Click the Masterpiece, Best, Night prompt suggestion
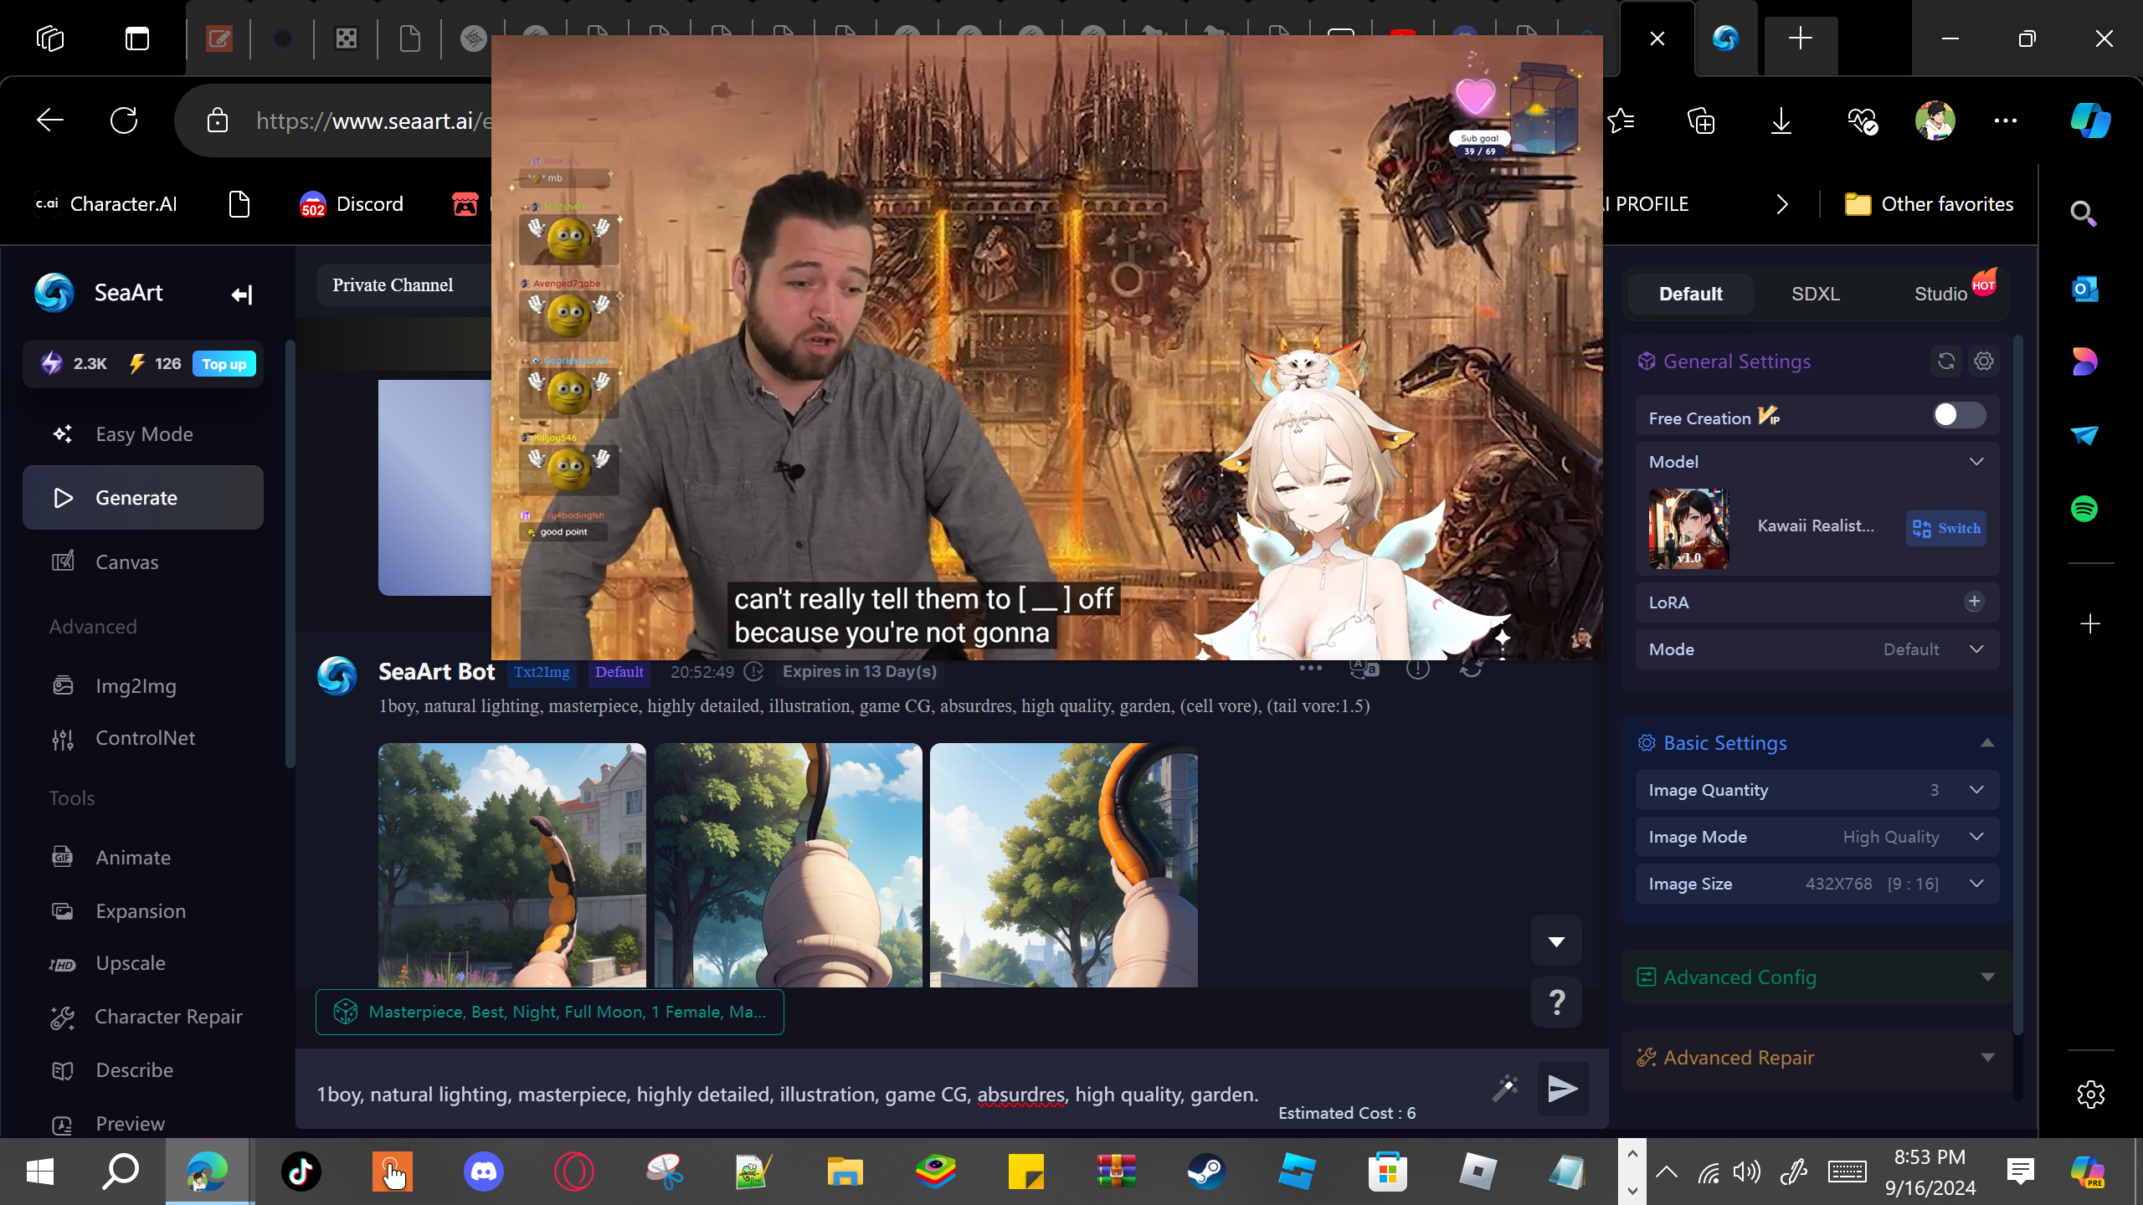The width and height of the screenshot is (2143, 1205). (x=550, y=1012)
